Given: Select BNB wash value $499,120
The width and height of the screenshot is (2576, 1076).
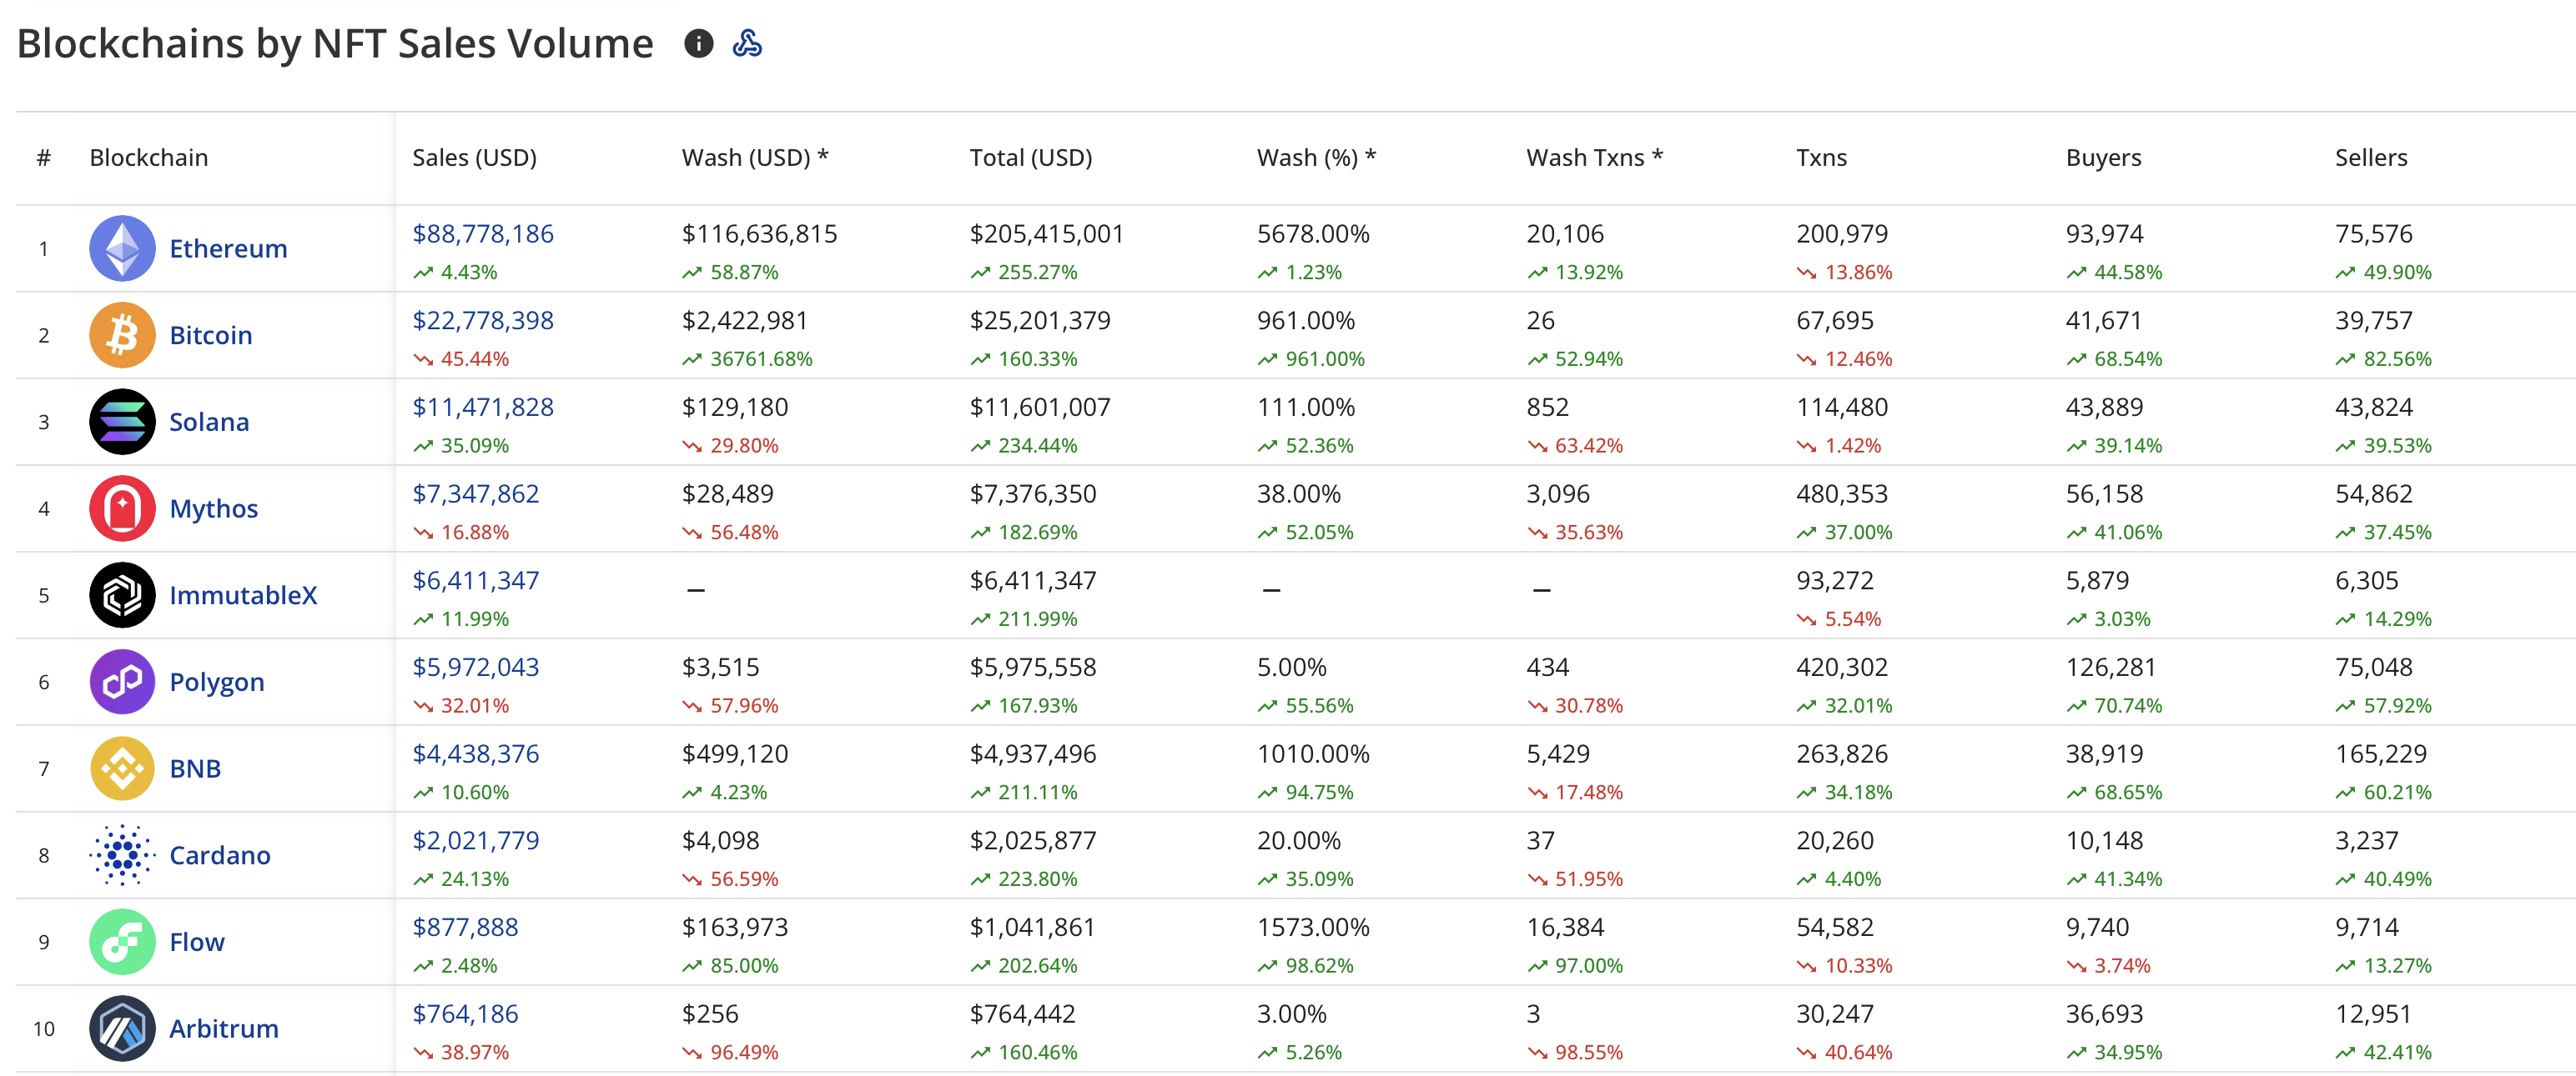Looking at the screenshot, I should pos(735,754).
